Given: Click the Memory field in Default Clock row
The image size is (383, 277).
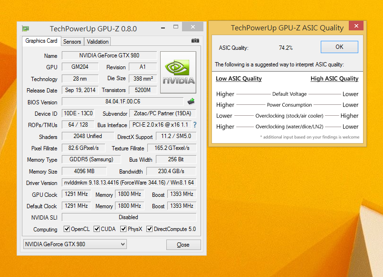Looking at the screenshot, I should (x=129, y=205).
